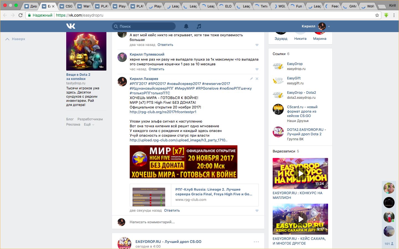Viewport: 399px width, 249px height.
Task: Click the CScard round logo icon
Action: coord(278,110)
